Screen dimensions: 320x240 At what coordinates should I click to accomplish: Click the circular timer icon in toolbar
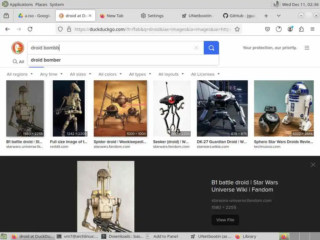coord(278,29)
